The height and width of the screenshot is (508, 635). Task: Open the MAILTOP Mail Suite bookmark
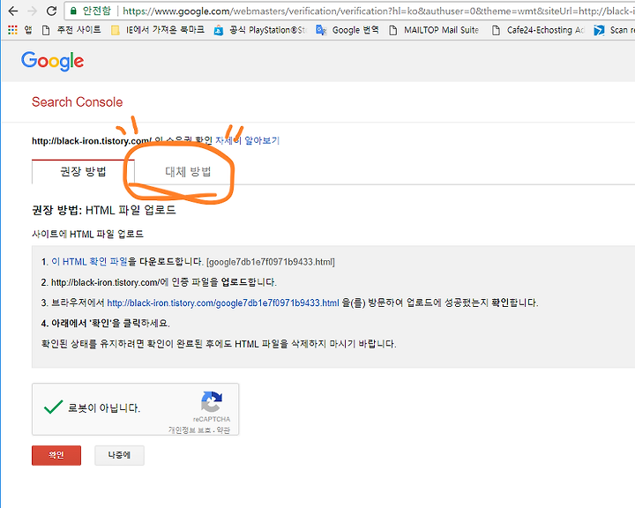pyautogui.click(x=434, y=30)
